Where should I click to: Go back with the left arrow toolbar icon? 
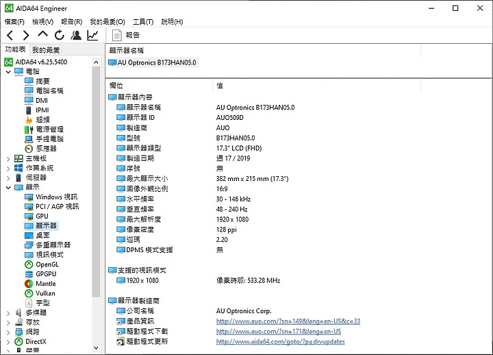pyautogui.click(x=10, y=35)
